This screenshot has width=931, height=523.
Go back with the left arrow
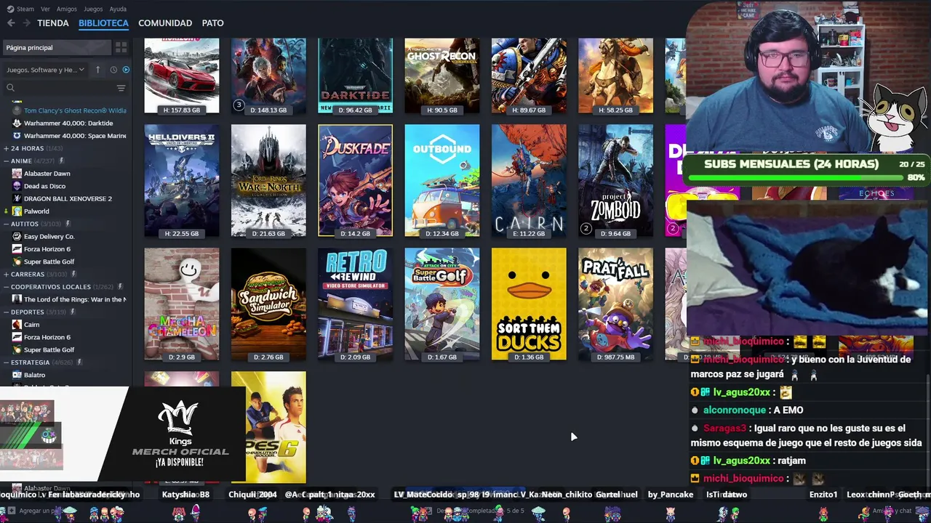(x=11, y=23)
